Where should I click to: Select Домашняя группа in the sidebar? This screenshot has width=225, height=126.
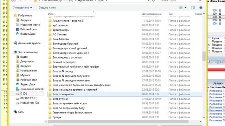[x=29, y=43]
